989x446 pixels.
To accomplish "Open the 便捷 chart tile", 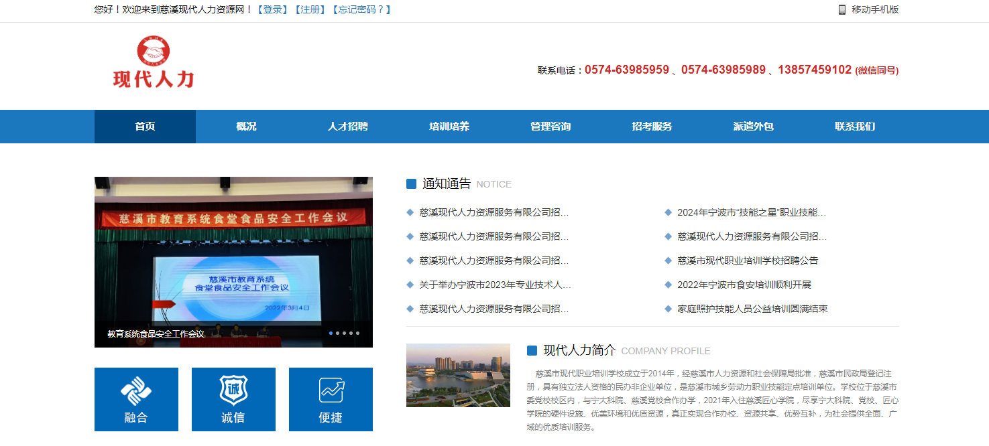I will [331, 399].
